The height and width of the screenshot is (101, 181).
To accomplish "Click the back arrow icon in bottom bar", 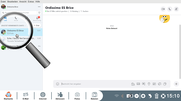I will pos(150,96).
